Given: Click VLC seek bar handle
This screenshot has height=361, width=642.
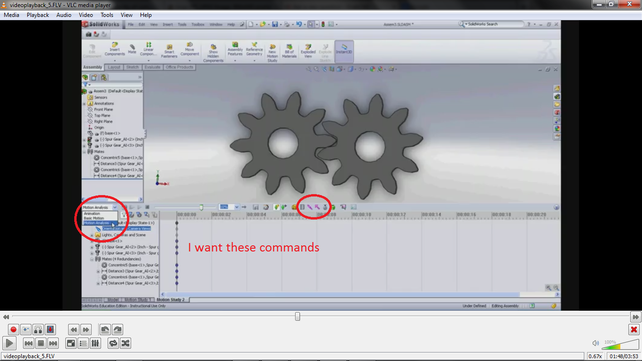Looking at the screenshot, I should pos(298,317).
